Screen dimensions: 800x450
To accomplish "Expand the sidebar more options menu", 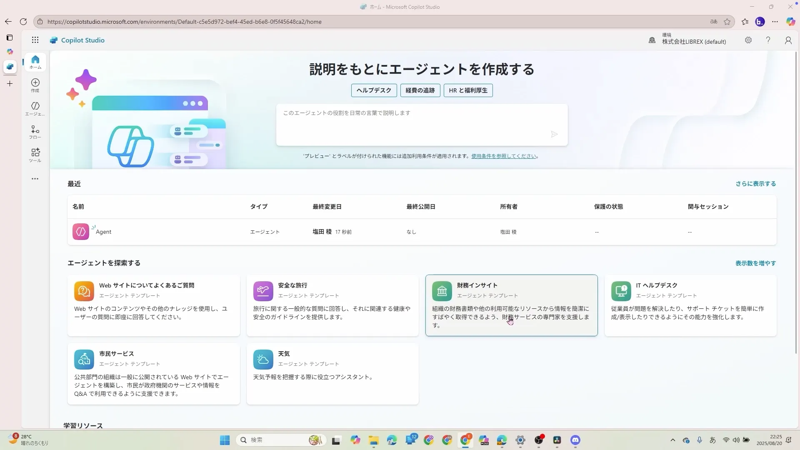I will [35, 178].
